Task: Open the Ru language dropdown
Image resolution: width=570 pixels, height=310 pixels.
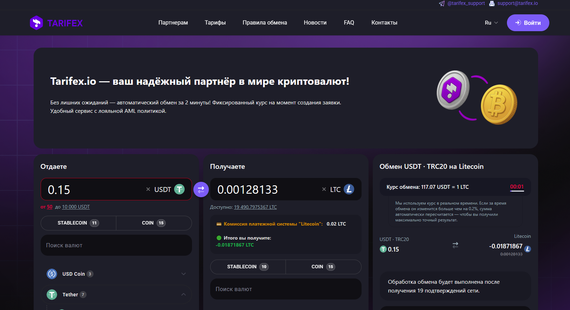Action: click(491, 23)
